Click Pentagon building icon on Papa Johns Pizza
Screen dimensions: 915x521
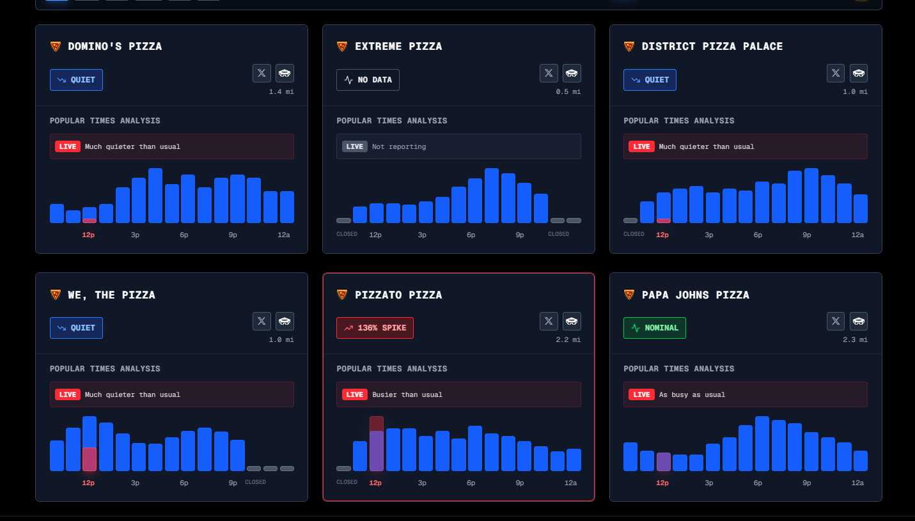[859, 321]
